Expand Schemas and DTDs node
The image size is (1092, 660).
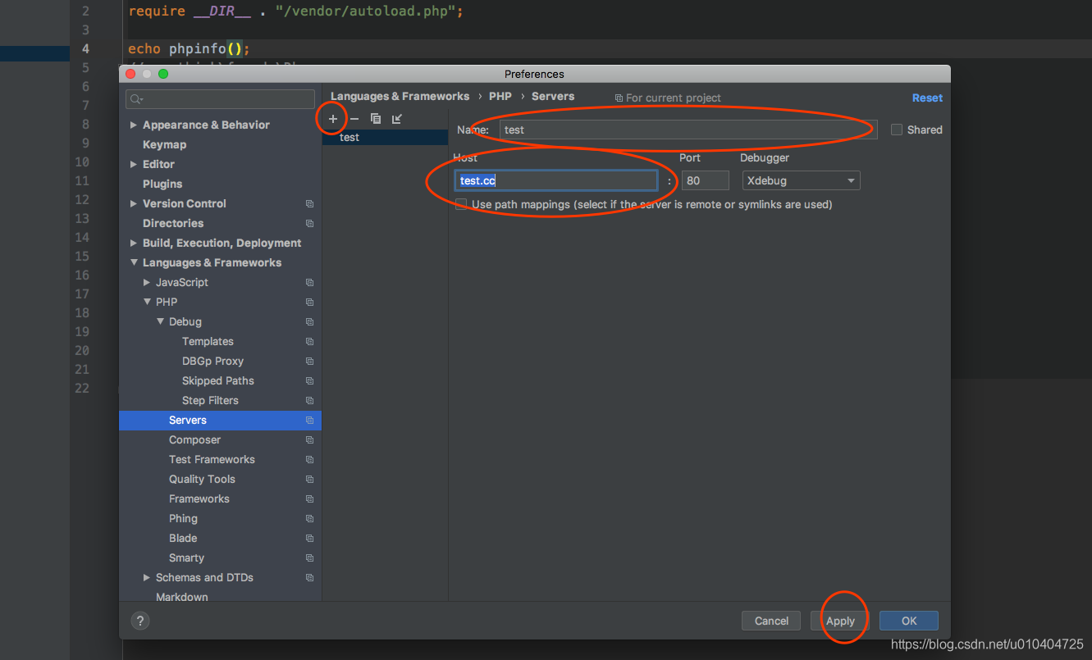[147, 577]
